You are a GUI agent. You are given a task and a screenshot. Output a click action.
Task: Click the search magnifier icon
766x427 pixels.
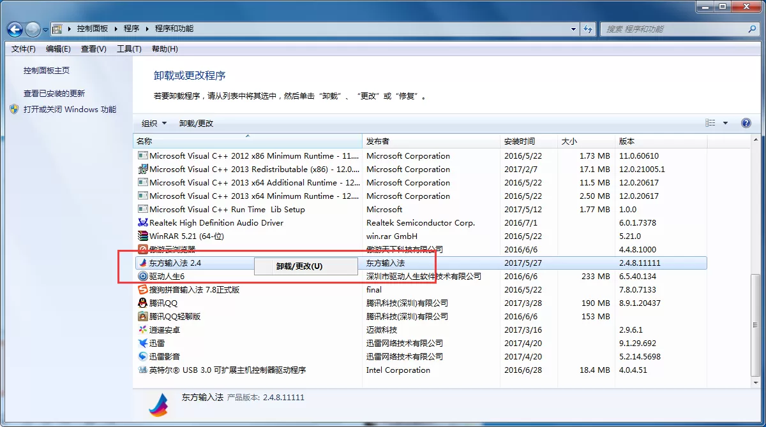pos(752,29)
